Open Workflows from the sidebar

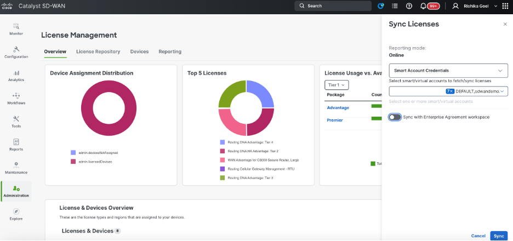point(16,99)
